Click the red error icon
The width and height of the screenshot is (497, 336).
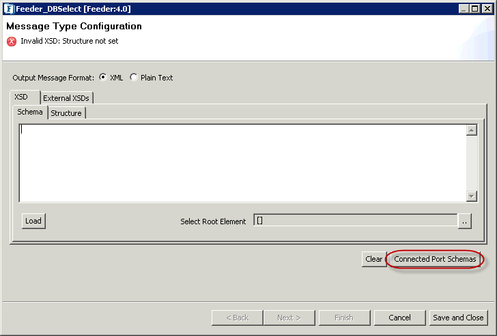point(12,42)
